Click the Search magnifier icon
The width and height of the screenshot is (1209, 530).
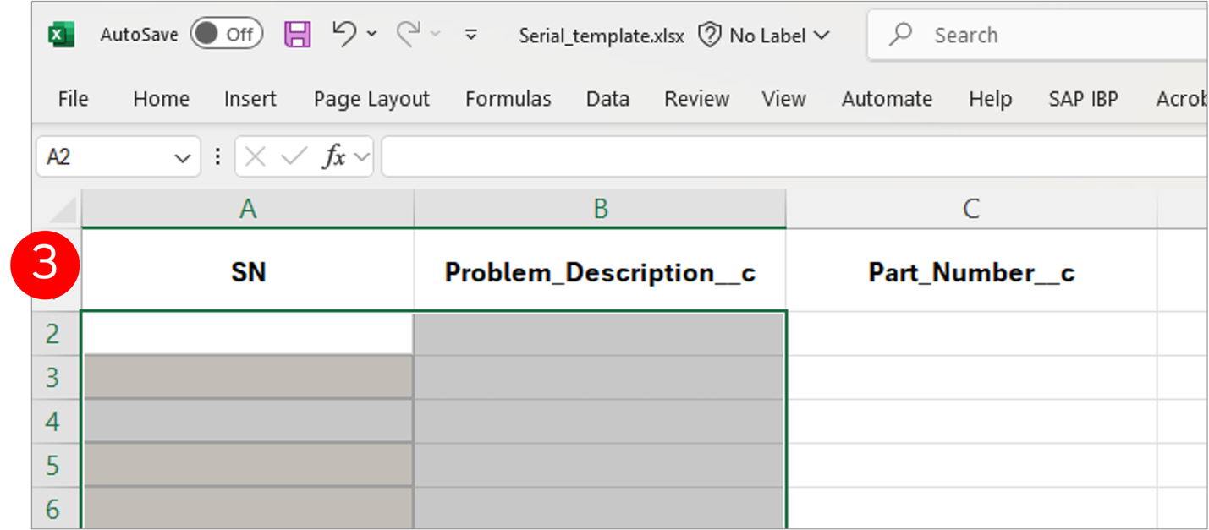coord(901,35)
